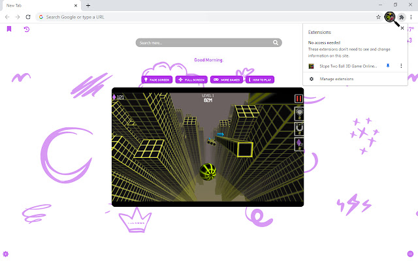Click the page Search Here field
Viewport: 418px width, 261px height.
tap(209, 42)
